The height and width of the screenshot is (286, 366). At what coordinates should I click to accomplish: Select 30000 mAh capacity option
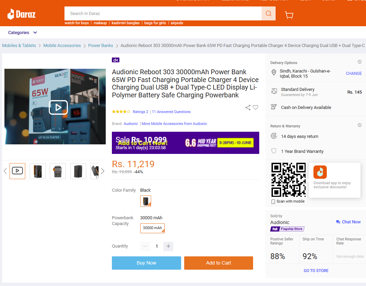152,228
